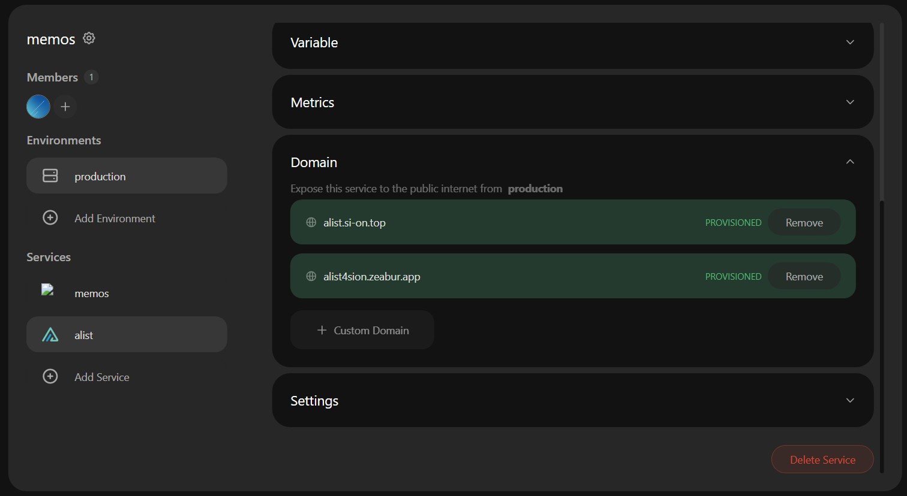Click PROVISIONED status for alist4sion.zeabur.app
The width and height of the screenshot is (907, 496).
[733, 276]
